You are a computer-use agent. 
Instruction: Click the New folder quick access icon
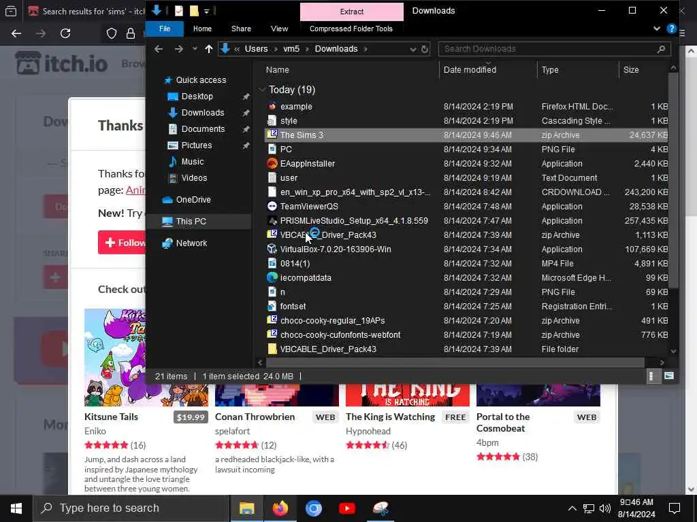[x=194, y=11]
